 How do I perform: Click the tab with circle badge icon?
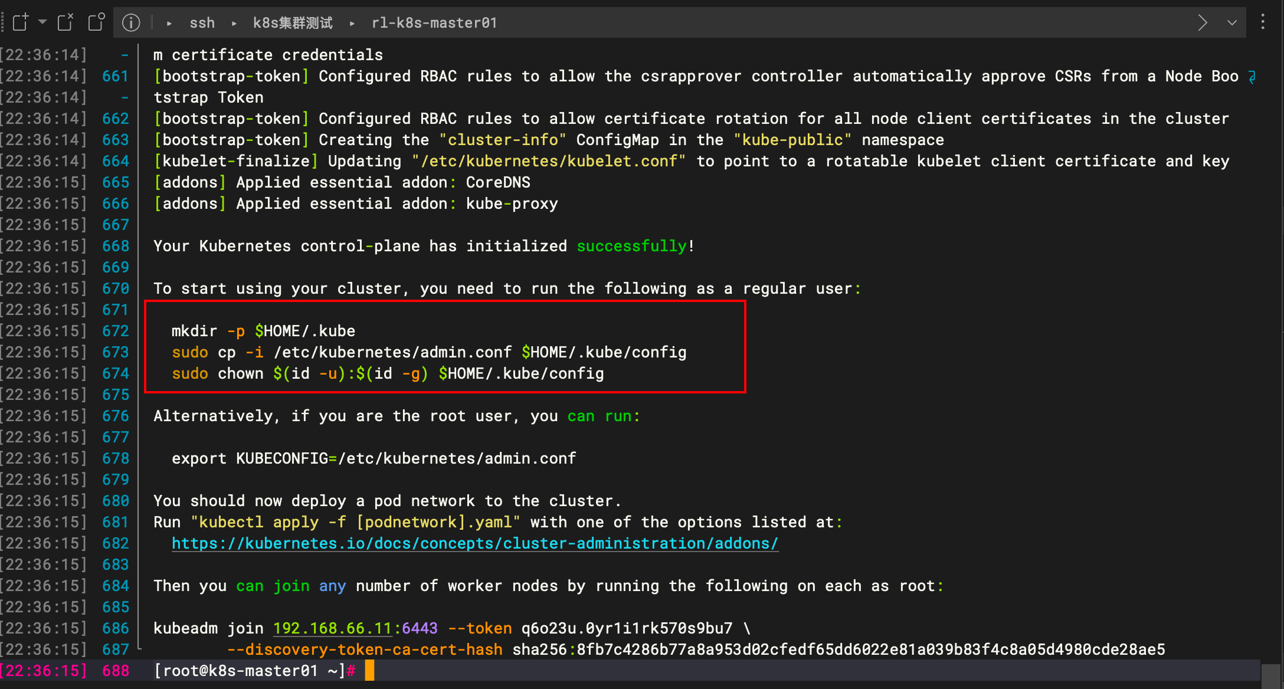96,22
